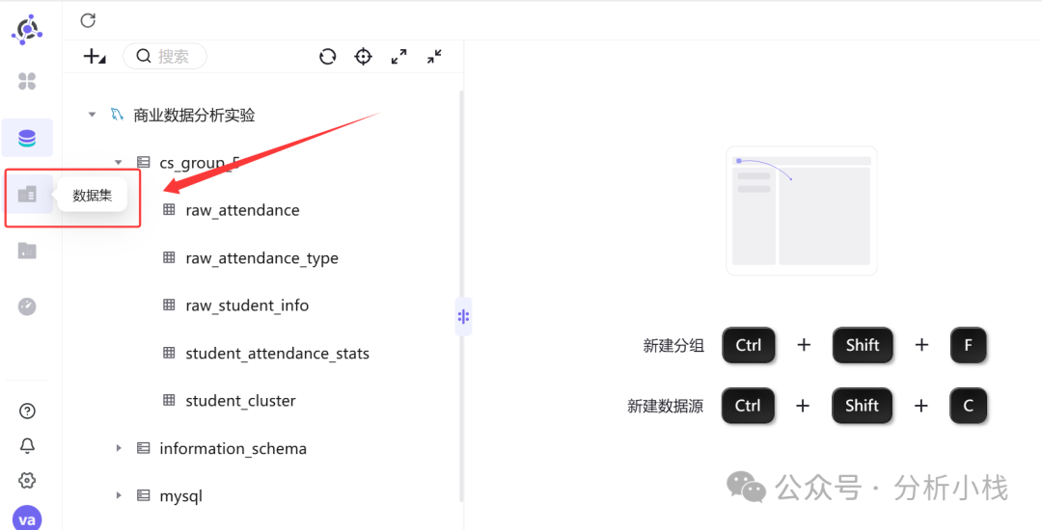Image resolution: width=1042 pixels, height=530 pixels.
Task: Click the table icon beside student_attendance_stats
Action: [x=170, y=353]
